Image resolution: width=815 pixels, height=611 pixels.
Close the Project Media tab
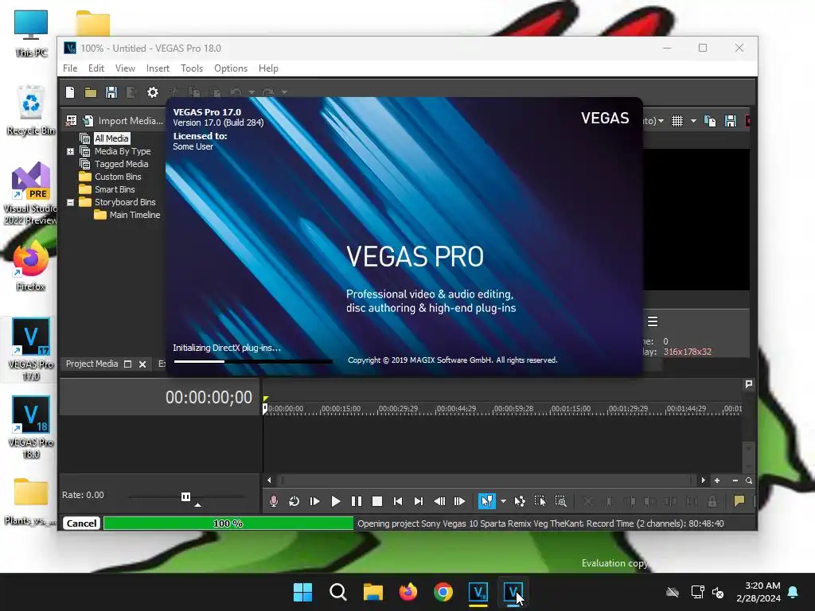coord(142,364)
